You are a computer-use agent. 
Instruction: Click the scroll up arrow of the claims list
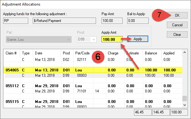(185, 53)
